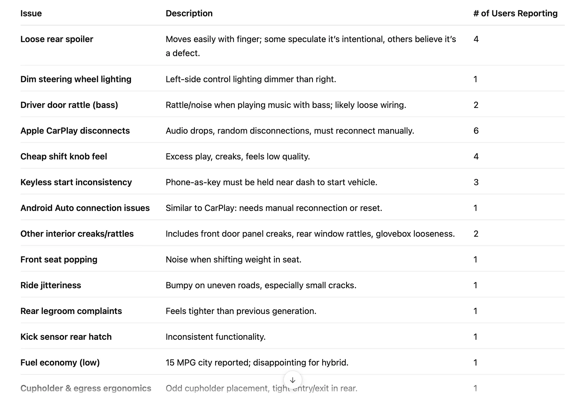Click the Issue column header
Image resolution: width=567 pixels, height=399 pixels.
pyautogui.click(x=31, y=14)
